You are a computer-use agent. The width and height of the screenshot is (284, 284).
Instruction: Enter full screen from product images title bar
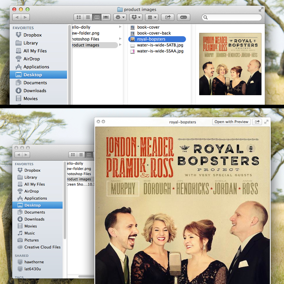[261, 10]
